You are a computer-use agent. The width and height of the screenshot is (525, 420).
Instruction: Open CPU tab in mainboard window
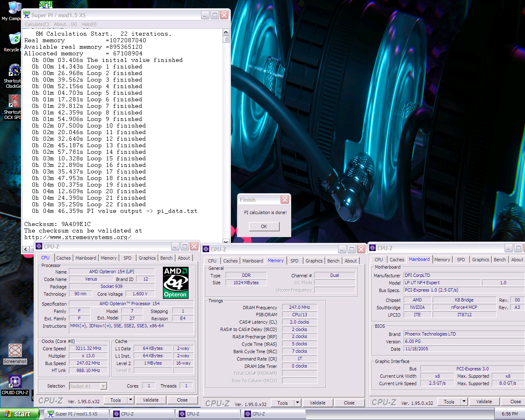click(379, 260)
